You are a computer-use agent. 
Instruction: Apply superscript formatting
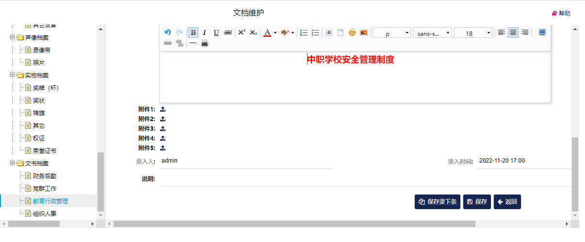242,32
